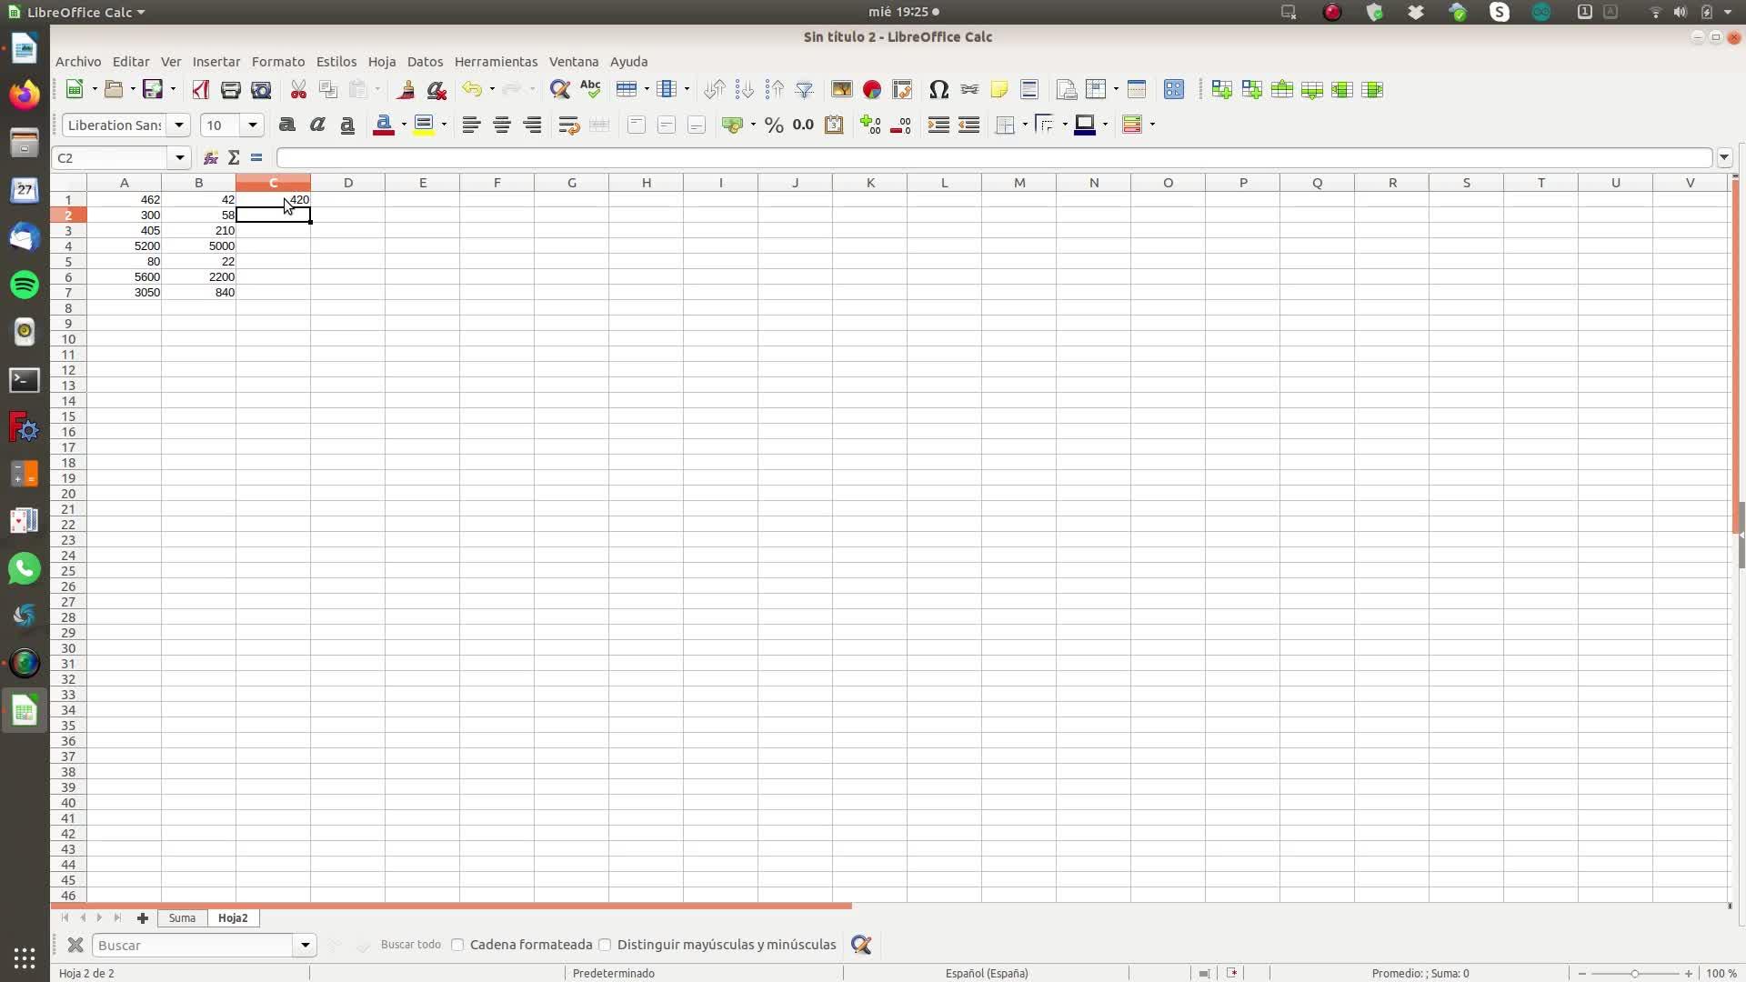Click the AutoFilter funnel icon
Screen dimensions: 1746x982
coord(804,89)
